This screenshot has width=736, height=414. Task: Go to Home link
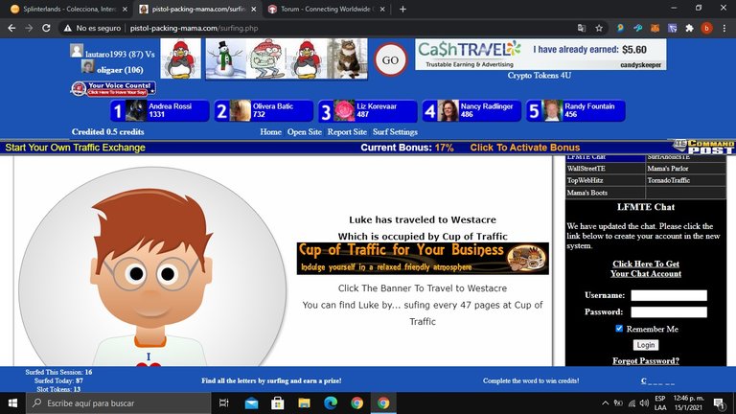tap(271, 132)
